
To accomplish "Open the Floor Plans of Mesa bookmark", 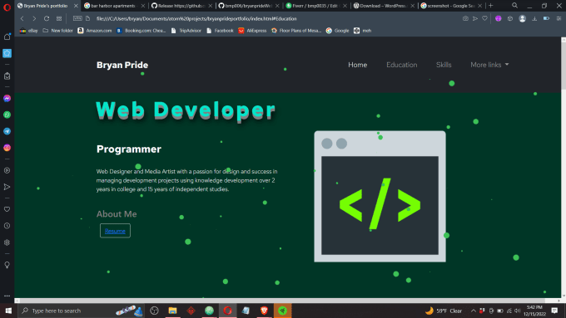I will tap(296, 31).
